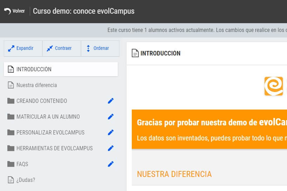
Task: Edit PERSONALIZAR EVOLCAMPUS with pencil icon
Action: [111, 132]
